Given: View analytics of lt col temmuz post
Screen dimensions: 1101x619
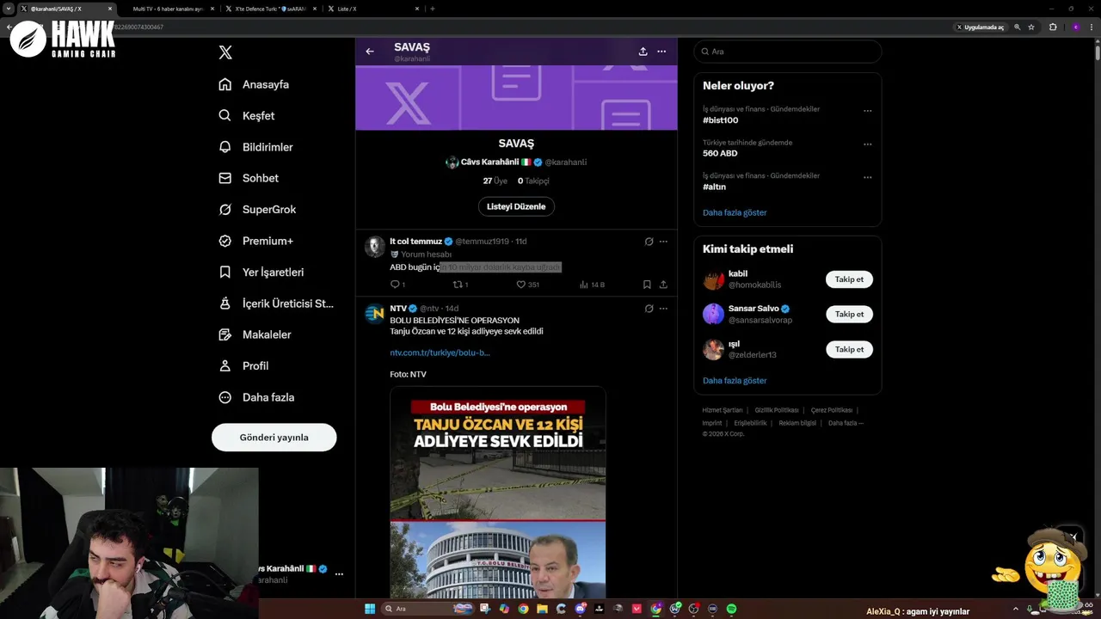Looking at the screenshot, I should 592,285.
